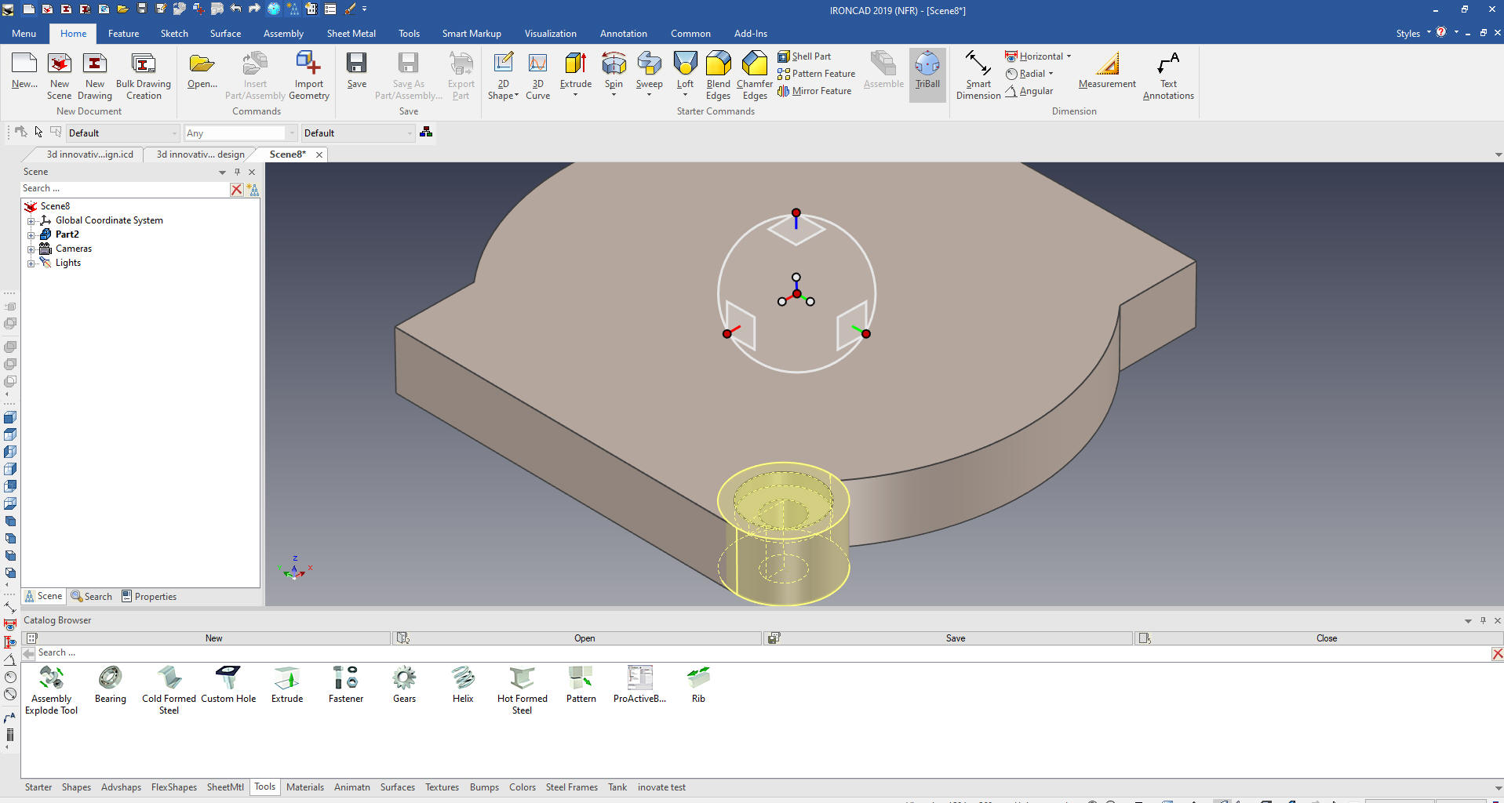This screenshot has width=1504, height=803.
Task: Expand the Cameras tree node
Action: [31, 249]
